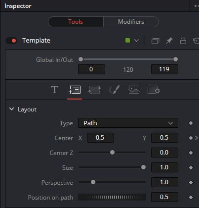Click the 120 duration label
The image size is (199, 208).
point(128,70)
